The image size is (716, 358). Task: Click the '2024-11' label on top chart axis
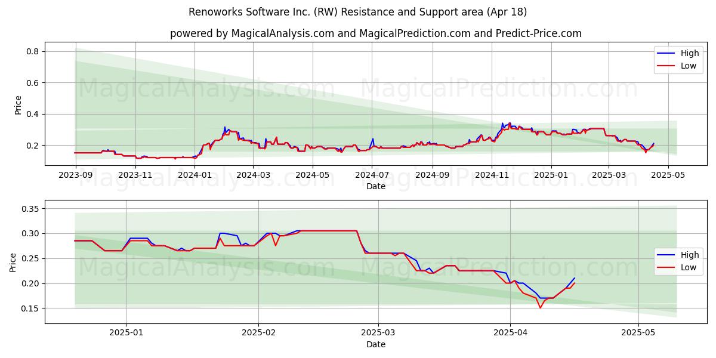[x=492, y=175]
